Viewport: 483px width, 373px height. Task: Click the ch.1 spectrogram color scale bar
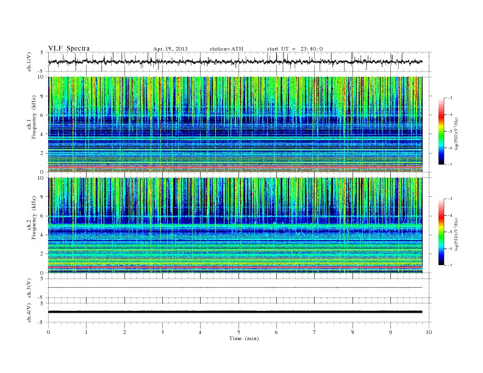[442, 131]
